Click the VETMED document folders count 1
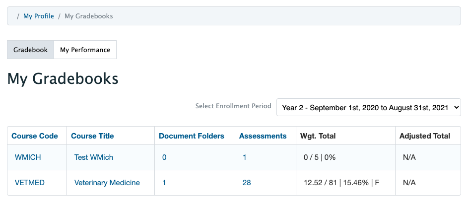This screenshot has width=469, height=208. point(164,183)
